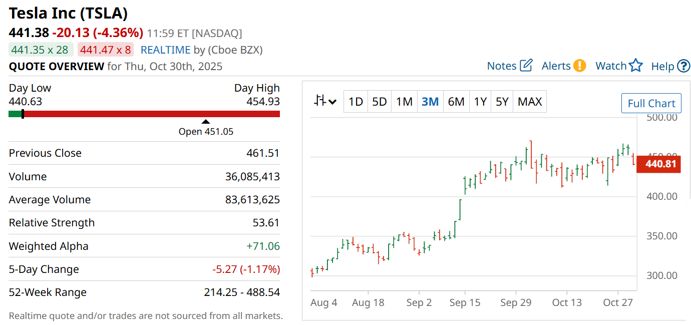Screen dimensions: 691x325
Task: Switch chart to 6M period
Action: click(x=456, y=102)
